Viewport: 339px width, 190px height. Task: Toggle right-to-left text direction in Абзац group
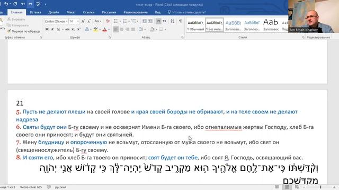(x=164, y=21)
